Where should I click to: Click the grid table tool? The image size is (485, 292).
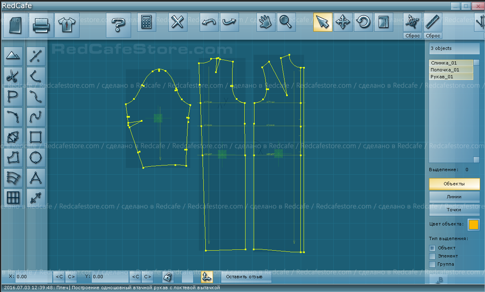pos(13,198)
